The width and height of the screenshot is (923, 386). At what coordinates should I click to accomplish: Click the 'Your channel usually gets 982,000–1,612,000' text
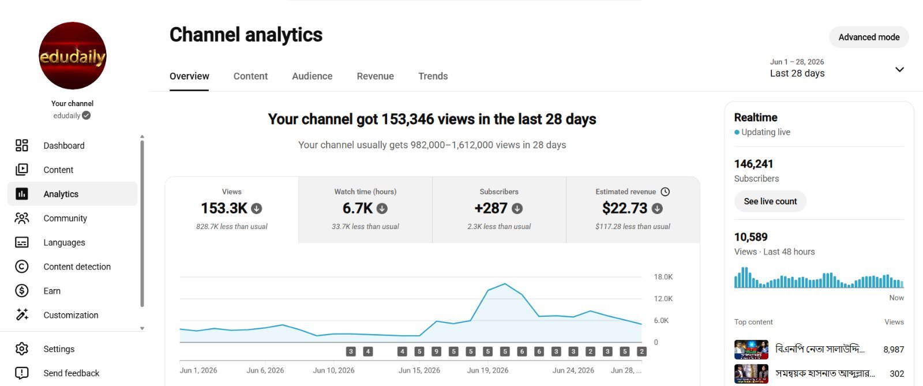coord(432,145)
